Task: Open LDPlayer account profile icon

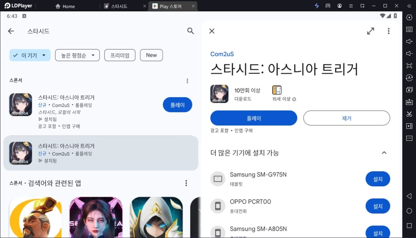Action: (x=339, y=6)
